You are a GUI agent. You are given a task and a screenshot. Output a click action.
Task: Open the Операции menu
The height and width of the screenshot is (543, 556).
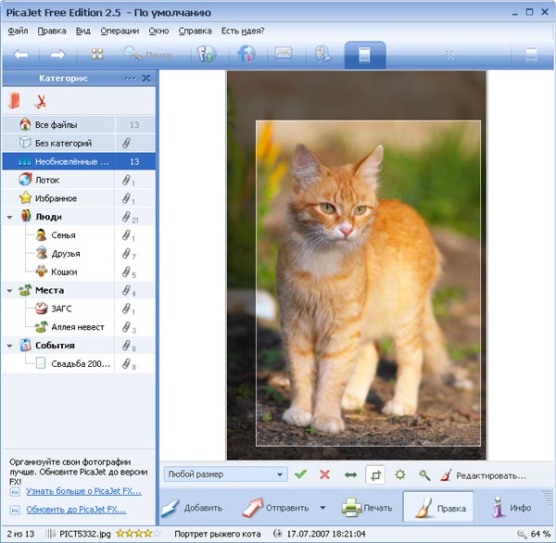[x=120, y=31]
